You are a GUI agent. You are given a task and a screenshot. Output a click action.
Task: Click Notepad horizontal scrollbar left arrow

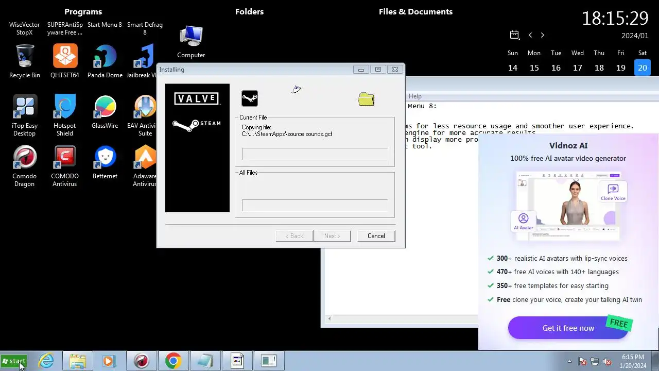click(329, 318)
